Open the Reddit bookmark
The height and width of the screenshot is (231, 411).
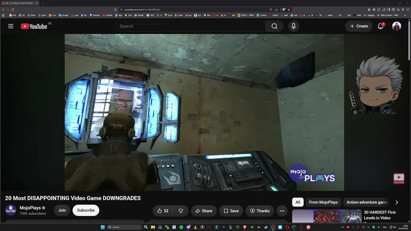pos(139,15)
